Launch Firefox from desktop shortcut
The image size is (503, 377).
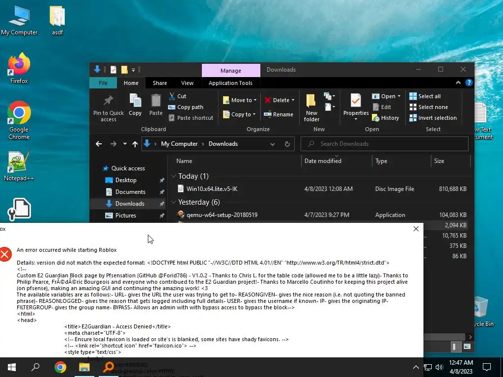click(x=19, y=68)
